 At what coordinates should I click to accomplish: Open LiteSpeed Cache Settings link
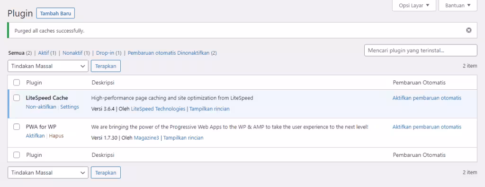(x=70, y=107)
